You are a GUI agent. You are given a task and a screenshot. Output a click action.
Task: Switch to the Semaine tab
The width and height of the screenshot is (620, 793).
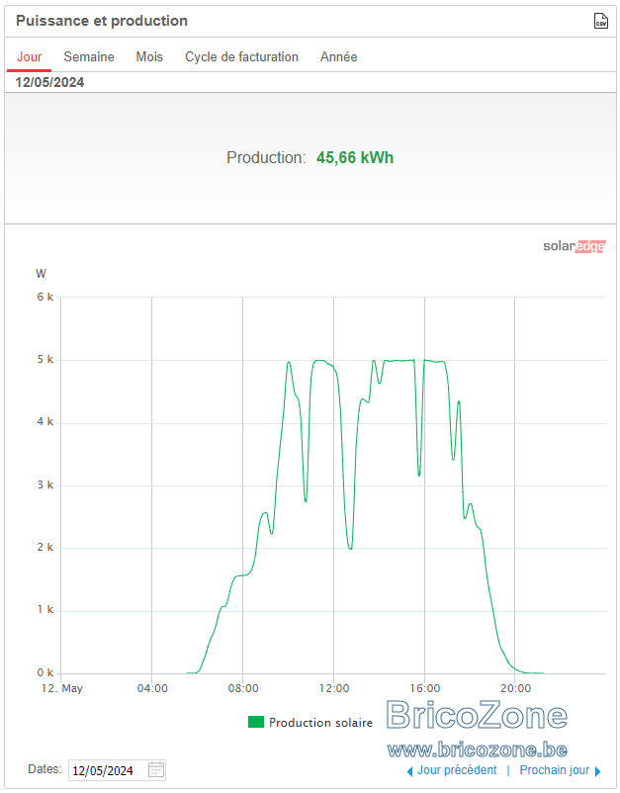tap(89, 56)
